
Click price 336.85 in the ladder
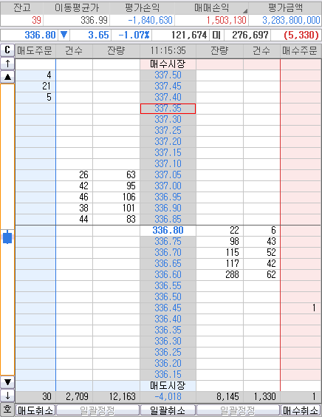tap(168, 219)
